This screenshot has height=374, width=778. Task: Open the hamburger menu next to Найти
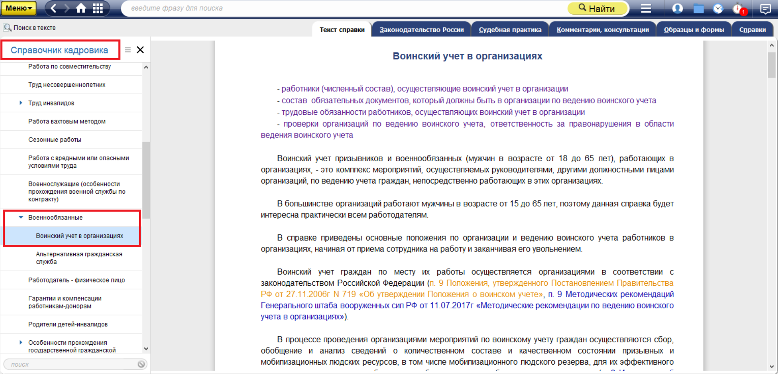pyautogui.click(x=646, y=8)
